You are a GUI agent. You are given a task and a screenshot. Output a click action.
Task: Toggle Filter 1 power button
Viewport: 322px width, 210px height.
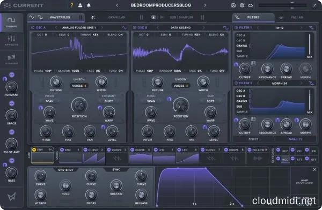point(236,27)
